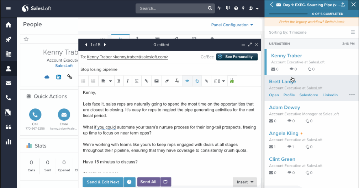Open Kenny's LinkedIn profile icon
The image size is (359, 188).
pos(59,77)
